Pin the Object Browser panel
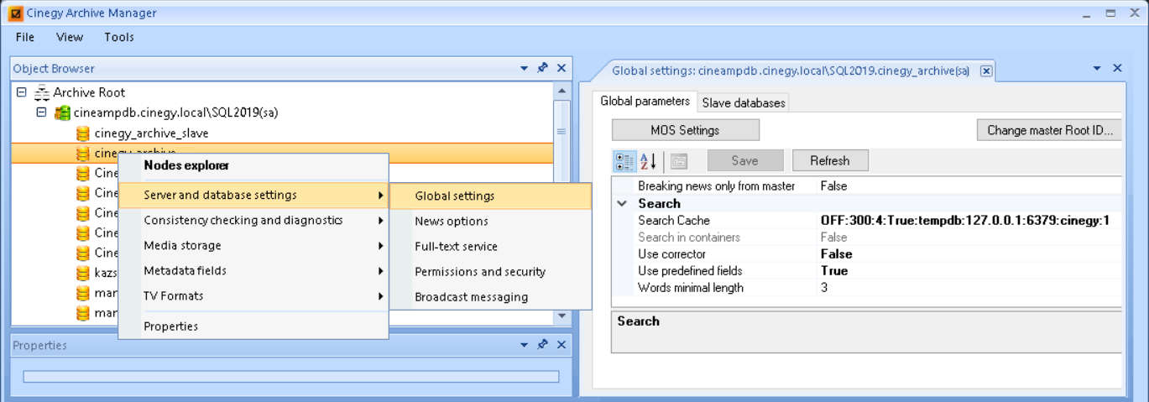 543,68
